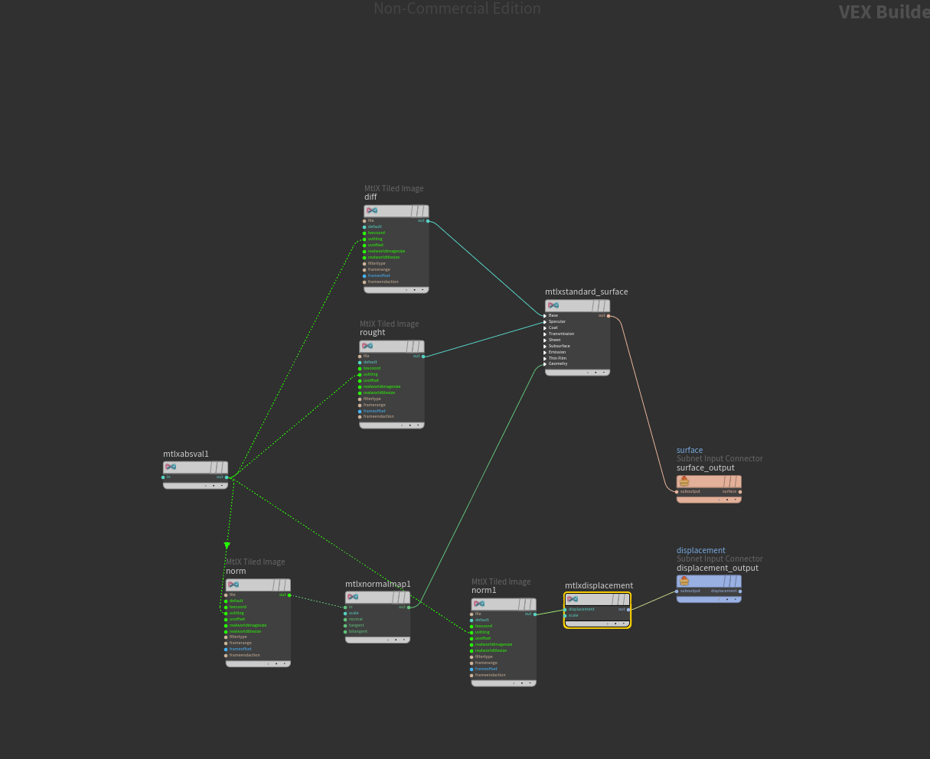The height and width of the screenshot is (759, 930).
Task: Select the node name 'mtlxstandard_surface'
Action: coord(586,292)
